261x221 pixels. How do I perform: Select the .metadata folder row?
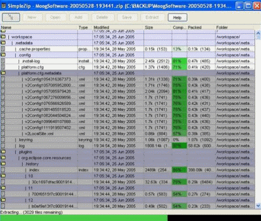click(127, 43)
